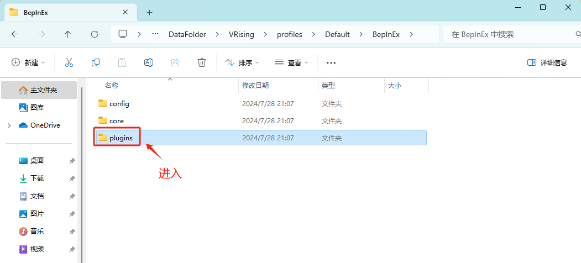Click the pin icon beside 图片
The width and height of the screenshot is (581, 263).
pyautogui.click(x=72, y=214)
